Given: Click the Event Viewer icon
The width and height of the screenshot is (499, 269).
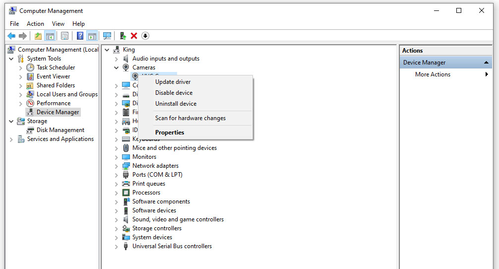Looking at the screenshot, I should point(30,76).
